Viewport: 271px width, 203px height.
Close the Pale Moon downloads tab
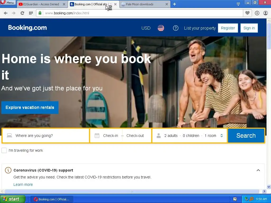point(167,4)
